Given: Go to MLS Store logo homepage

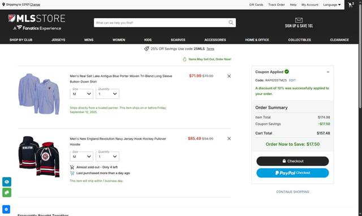Looking at the screenshot, I should tap(37, 22).
